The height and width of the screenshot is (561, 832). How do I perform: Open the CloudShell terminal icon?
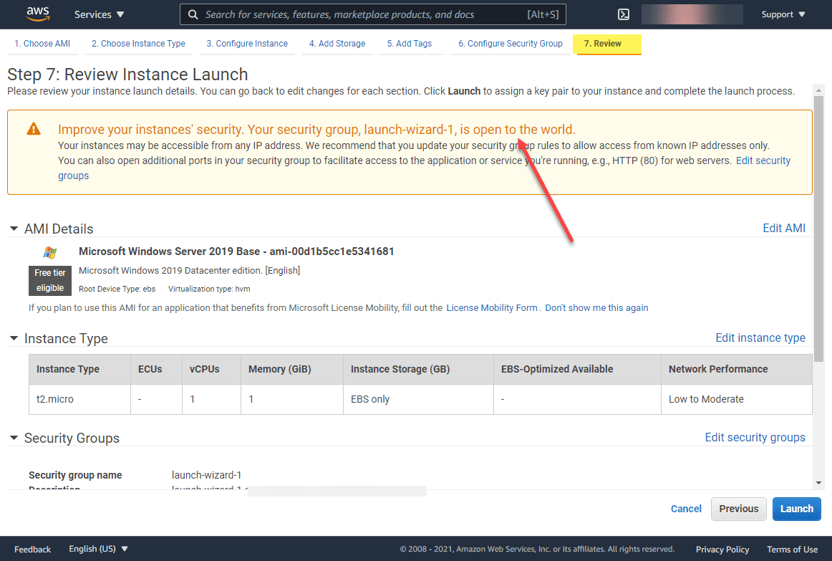(624, 14)
